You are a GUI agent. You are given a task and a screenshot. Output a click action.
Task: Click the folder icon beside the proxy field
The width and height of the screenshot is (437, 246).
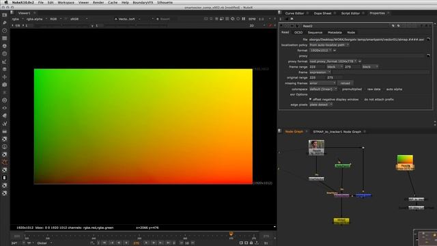(428, 56)
